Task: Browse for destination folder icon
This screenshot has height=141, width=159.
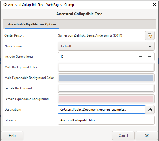Action: (150, 110)
